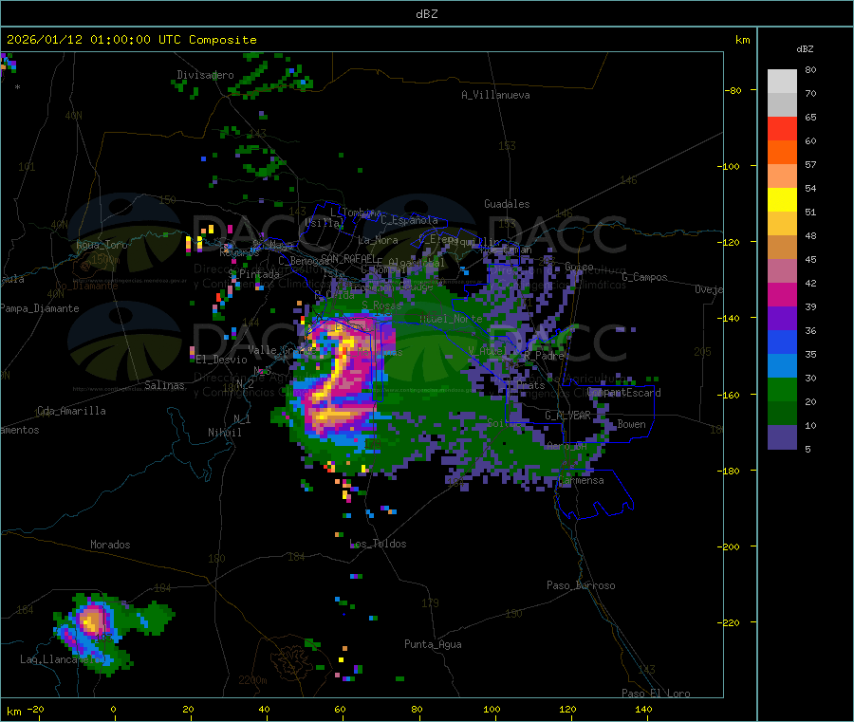Select the mauve pink 42-45 dBZ swatch
The height and width of the screenshot is (722, 854).
click(x=782, y=271)
